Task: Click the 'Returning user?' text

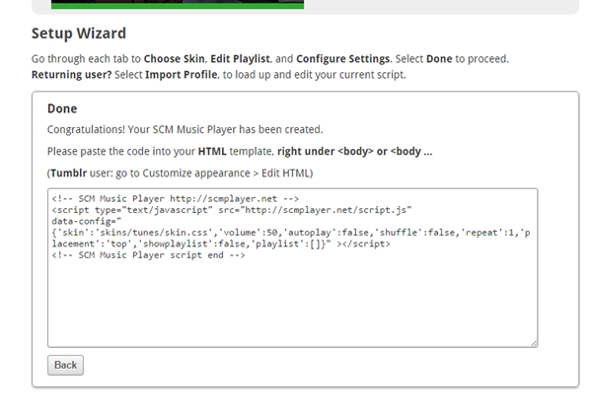Action: click(72, 75)
